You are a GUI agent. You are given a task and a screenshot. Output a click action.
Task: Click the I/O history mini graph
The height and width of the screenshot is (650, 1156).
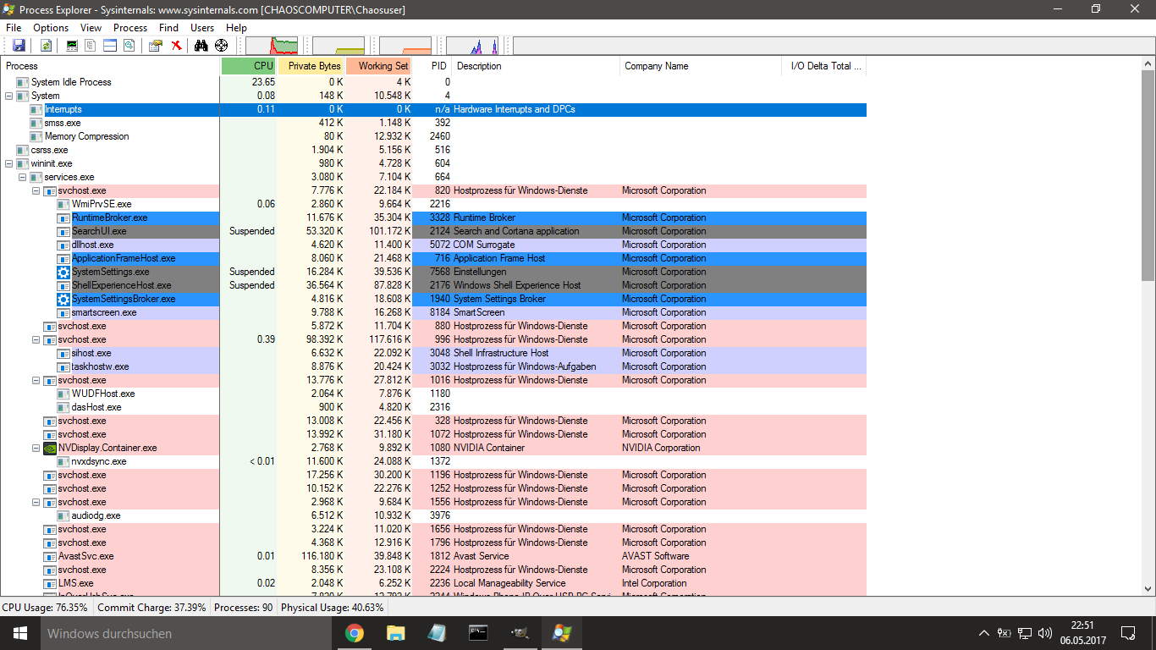(472, 46)
